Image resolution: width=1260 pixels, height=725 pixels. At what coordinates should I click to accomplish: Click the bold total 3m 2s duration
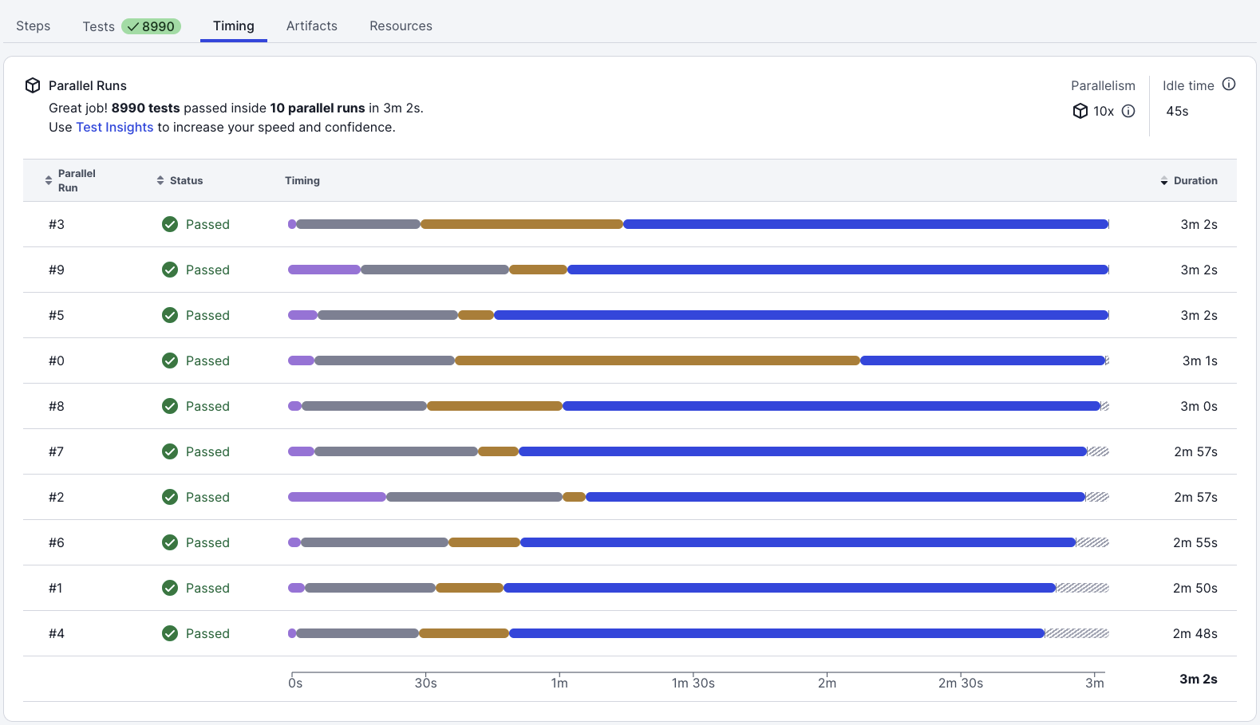point(1199,679)
